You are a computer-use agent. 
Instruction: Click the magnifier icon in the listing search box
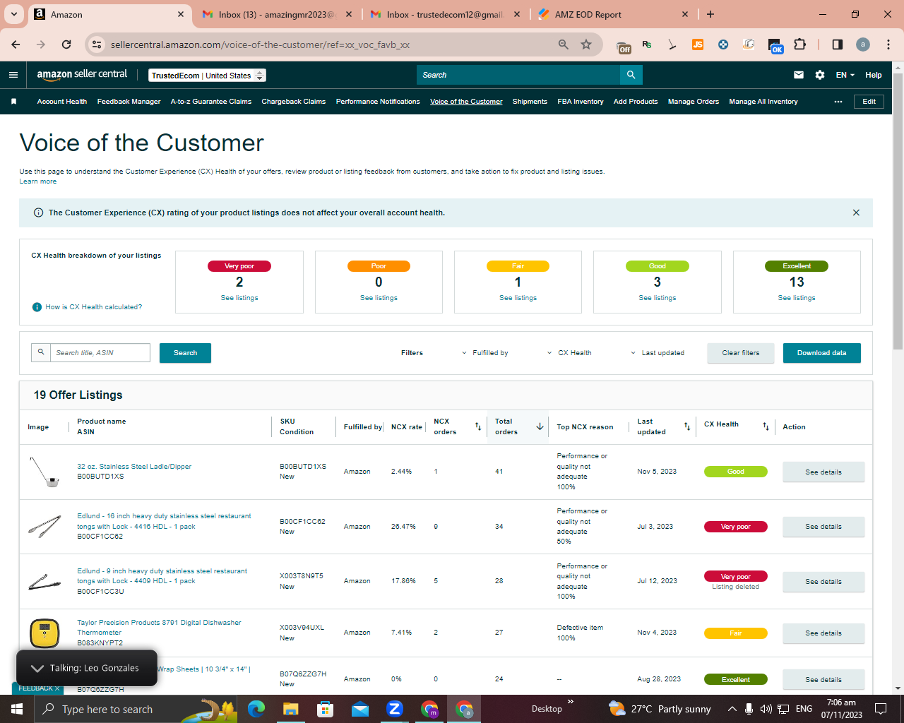tap(41, 352)
